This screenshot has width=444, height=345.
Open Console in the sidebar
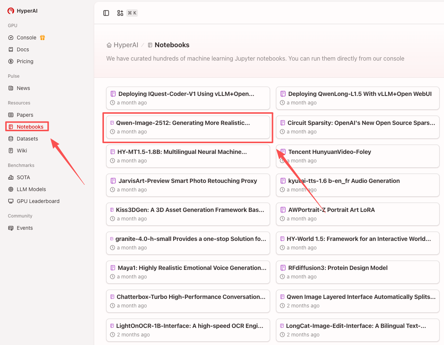point(26,38)
